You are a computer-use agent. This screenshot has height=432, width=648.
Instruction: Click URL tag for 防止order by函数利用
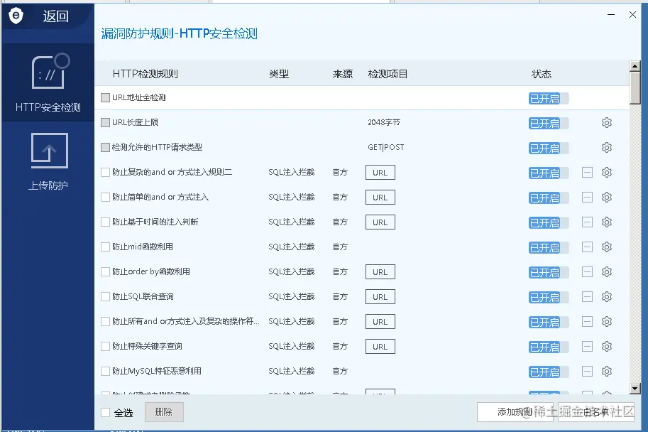click(x=380, y=272)
